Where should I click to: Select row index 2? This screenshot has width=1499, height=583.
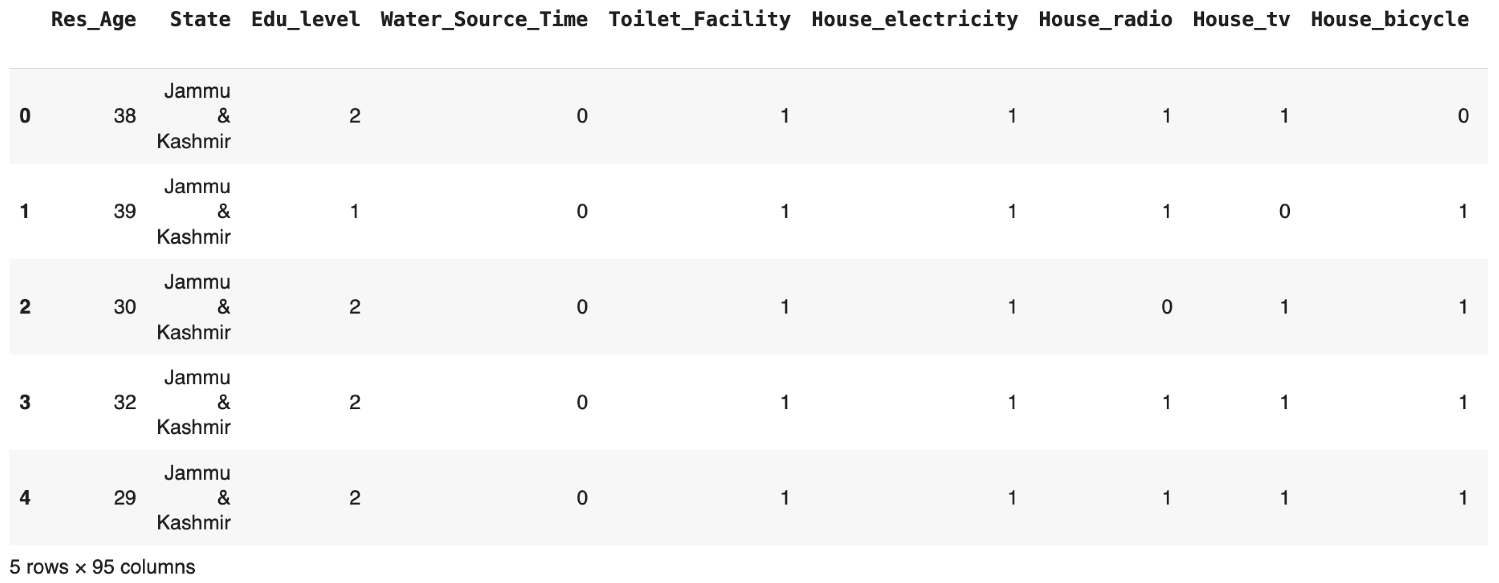[x=25, y=306]
